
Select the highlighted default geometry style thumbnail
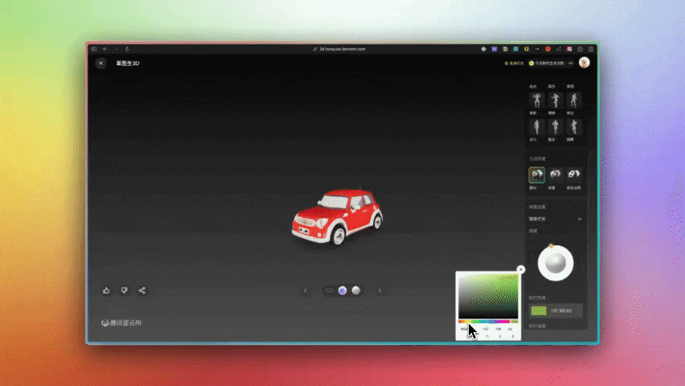click(x=536, y=175)
